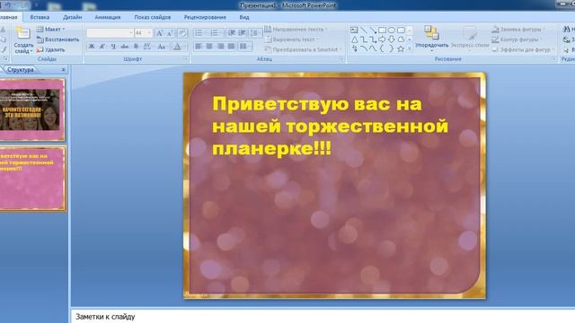Click Восстановить in the Слайды group
This screenshot has height=323, width=575.
[57, 39]
